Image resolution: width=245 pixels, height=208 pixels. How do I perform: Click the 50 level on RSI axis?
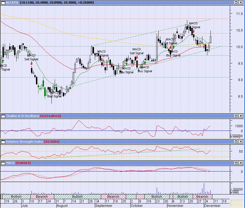click(241, 151)
